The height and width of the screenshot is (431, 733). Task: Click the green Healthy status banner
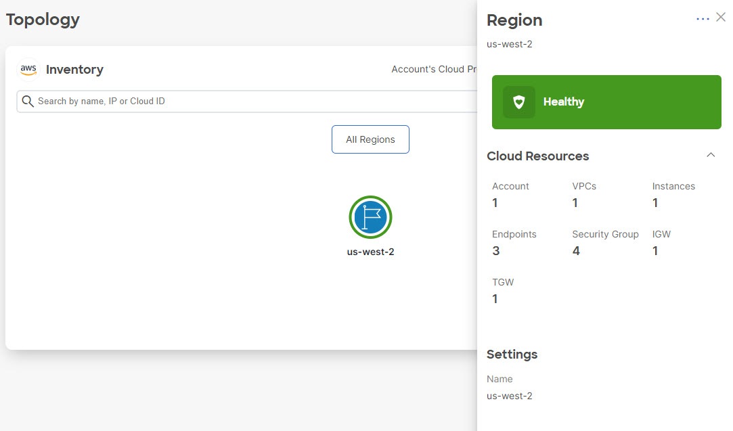click(x=606, y=102)
